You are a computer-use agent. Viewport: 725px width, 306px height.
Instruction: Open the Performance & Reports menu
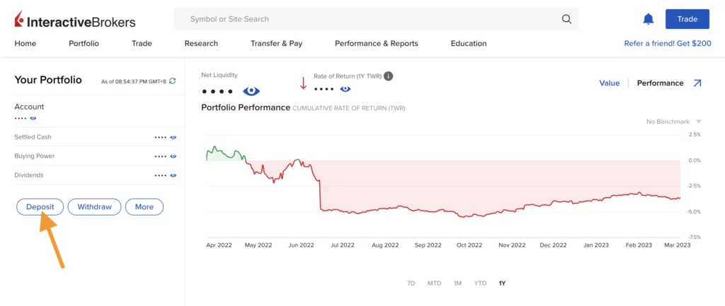376,43
